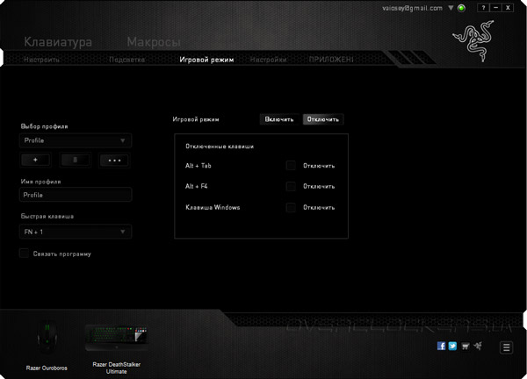Open the account dropdown arrow next to email
Screen dimensions: 527x379
(451, 8)
